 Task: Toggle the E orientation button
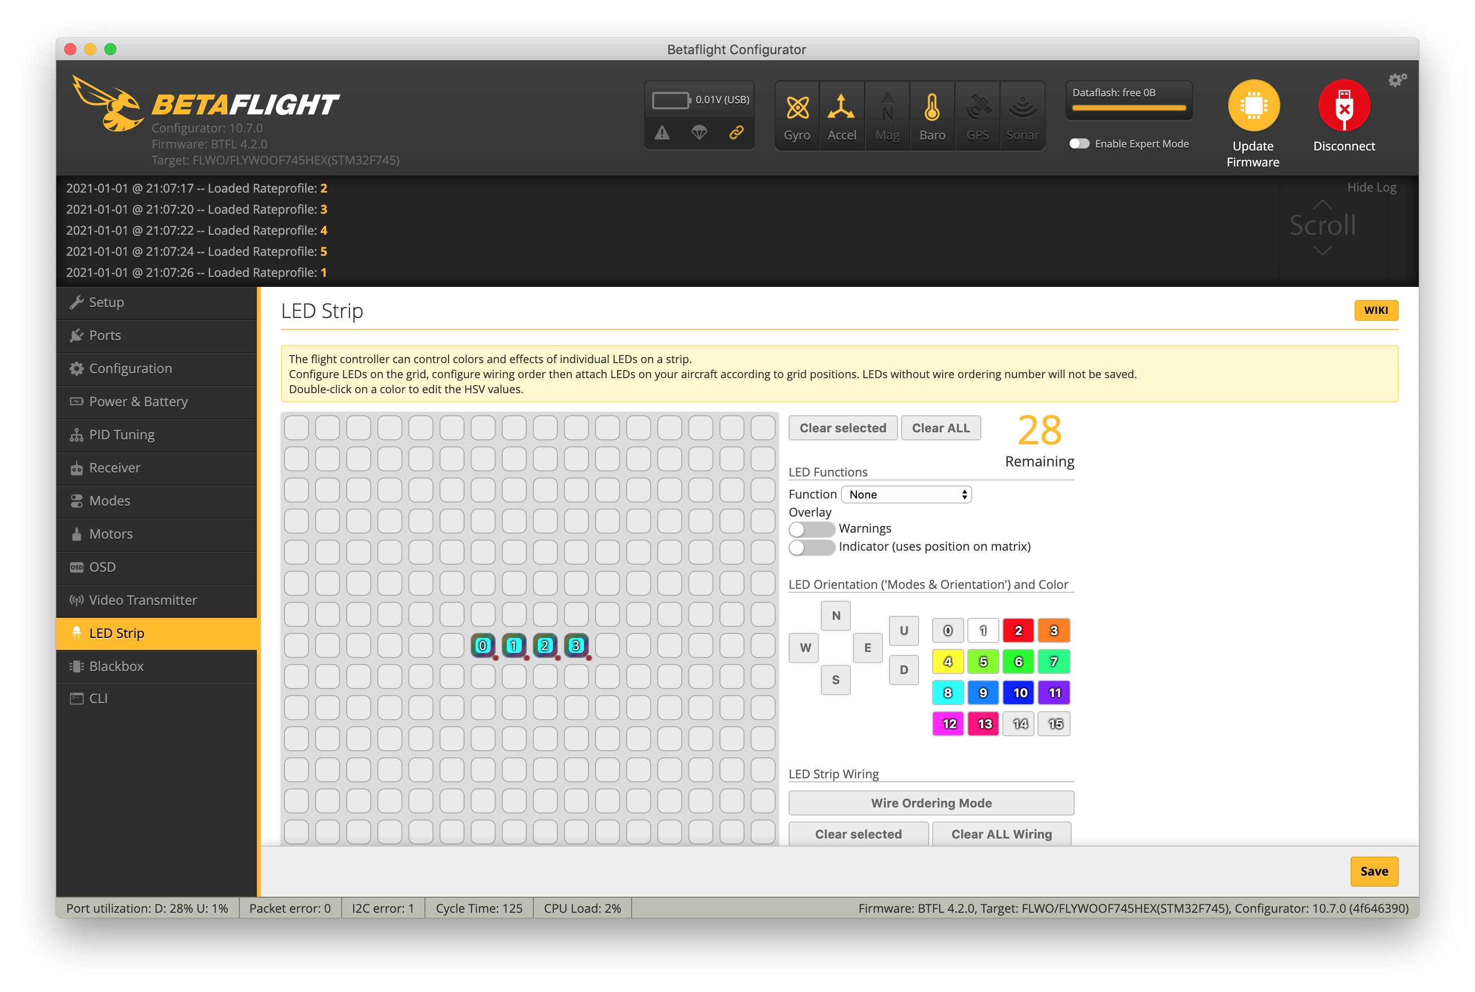(x=867, y=648)
